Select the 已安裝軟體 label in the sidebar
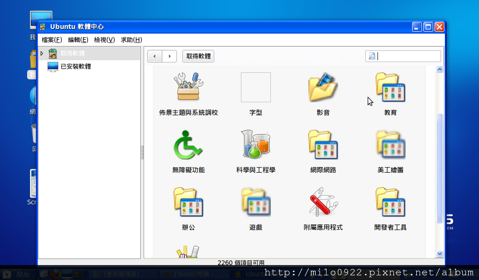The width and height of the screenshot is (479, 280). coord(76,66)
